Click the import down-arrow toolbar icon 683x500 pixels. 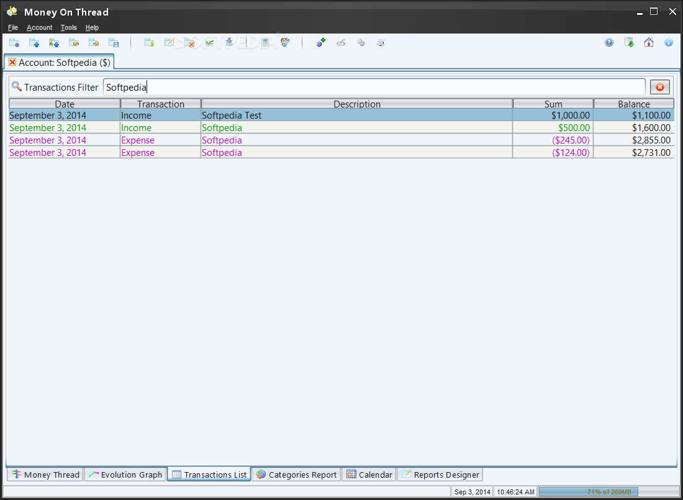(229, 43)
